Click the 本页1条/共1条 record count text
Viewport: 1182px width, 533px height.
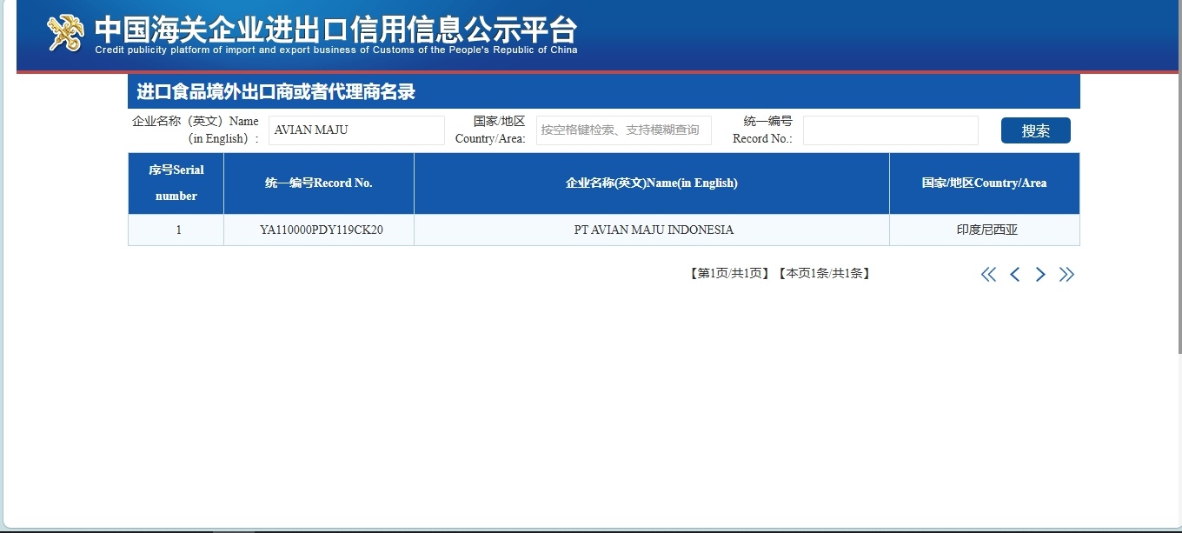click(x=824, y=274)
